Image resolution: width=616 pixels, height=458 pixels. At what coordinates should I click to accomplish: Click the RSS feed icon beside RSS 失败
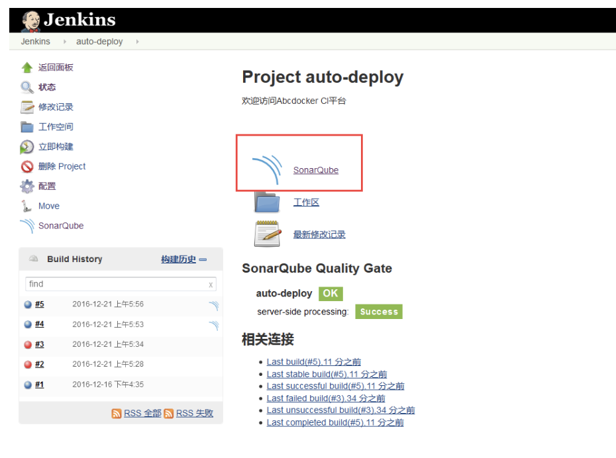click(x=168, y=413)
